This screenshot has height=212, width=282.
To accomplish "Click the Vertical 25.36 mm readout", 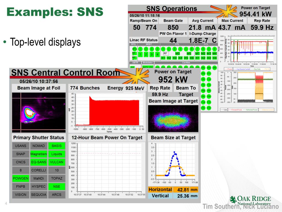I will [x=173, y=196].
